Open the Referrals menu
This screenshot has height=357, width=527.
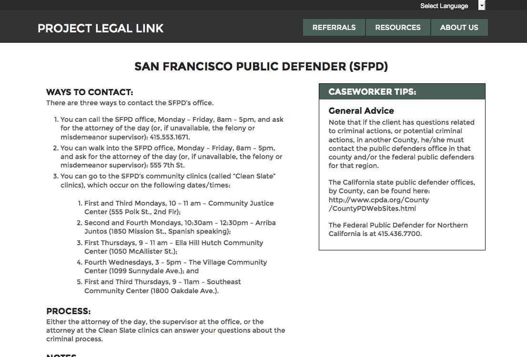coord(334,28)
